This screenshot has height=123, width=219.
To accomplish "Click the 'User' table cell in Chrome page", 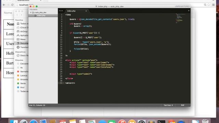I will point(9,44).
